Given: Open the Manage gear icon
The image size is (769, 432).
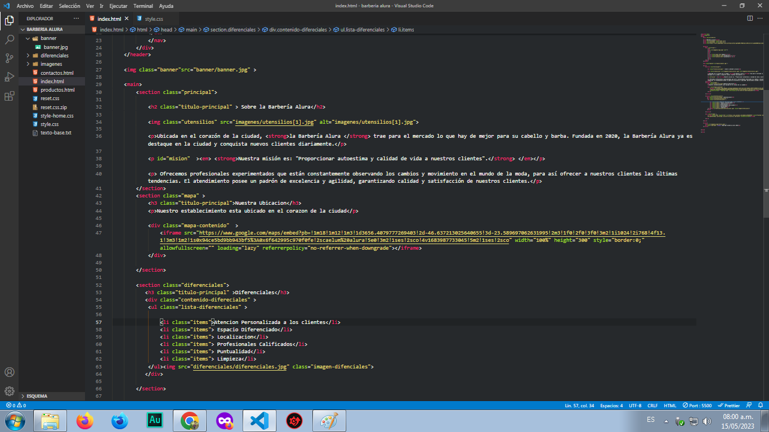Looking at the screenshot, I should pyautogui.click(x=9, y=391).
